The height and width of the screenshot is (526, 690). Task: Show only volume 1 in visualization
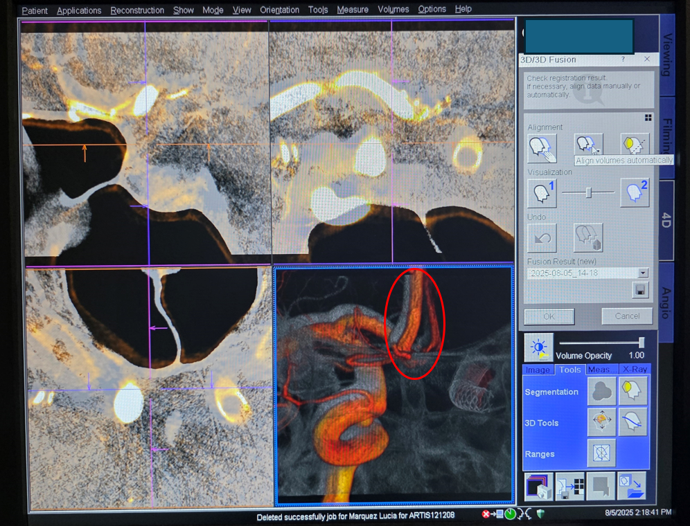pos(542,193)
